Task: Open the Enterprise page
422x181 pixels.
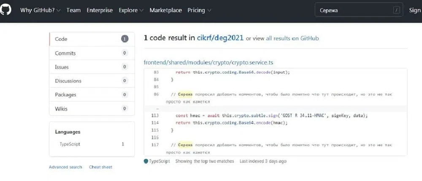Action: pos(100,10)
